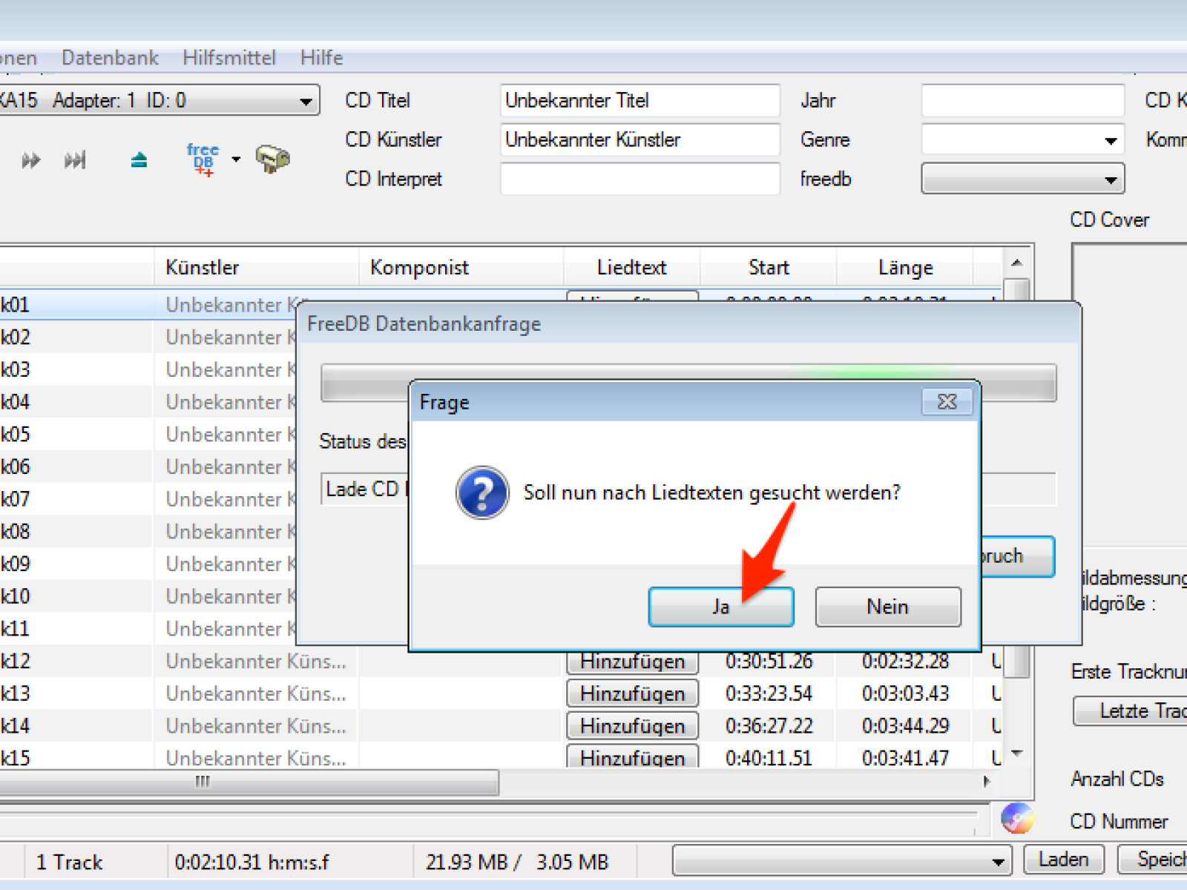Open the Hilfsmittel menu
Image resolution: width=1187 pixels, height=890 pixels.
point(228,58)
